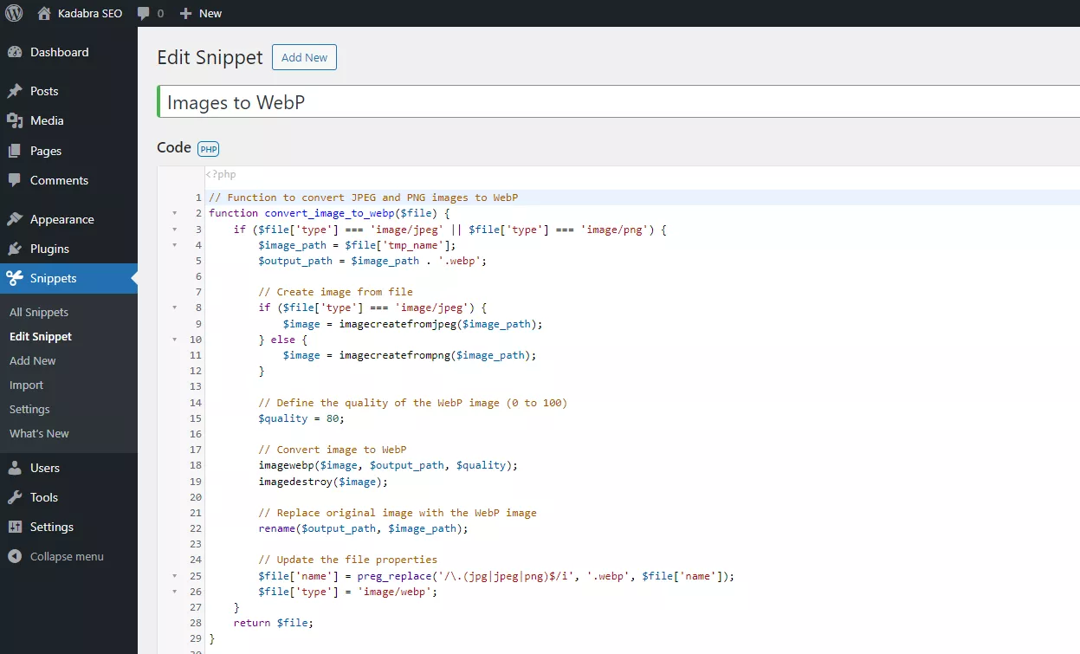Click the Settings sliders icon
Image resolution: width=1080 pixels, height=654 pixels.
tap(15, 527)
